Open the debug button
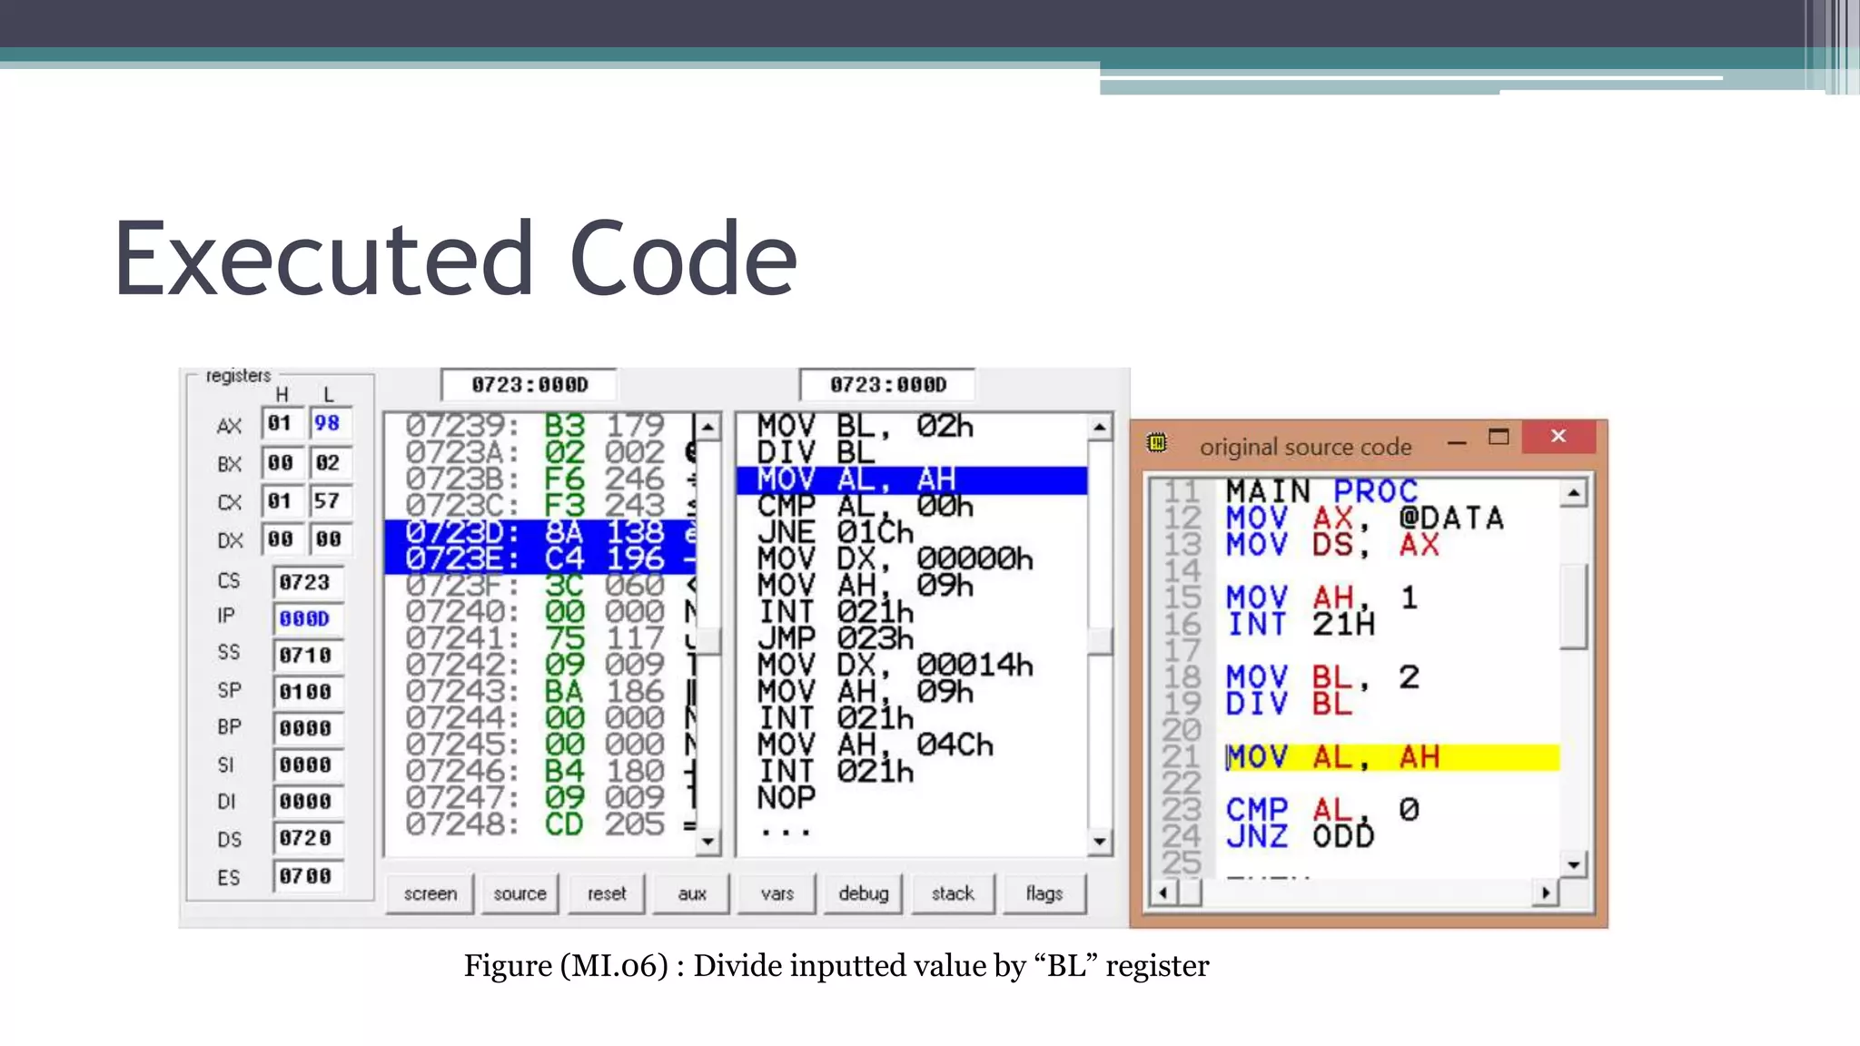 click(864, 893)
